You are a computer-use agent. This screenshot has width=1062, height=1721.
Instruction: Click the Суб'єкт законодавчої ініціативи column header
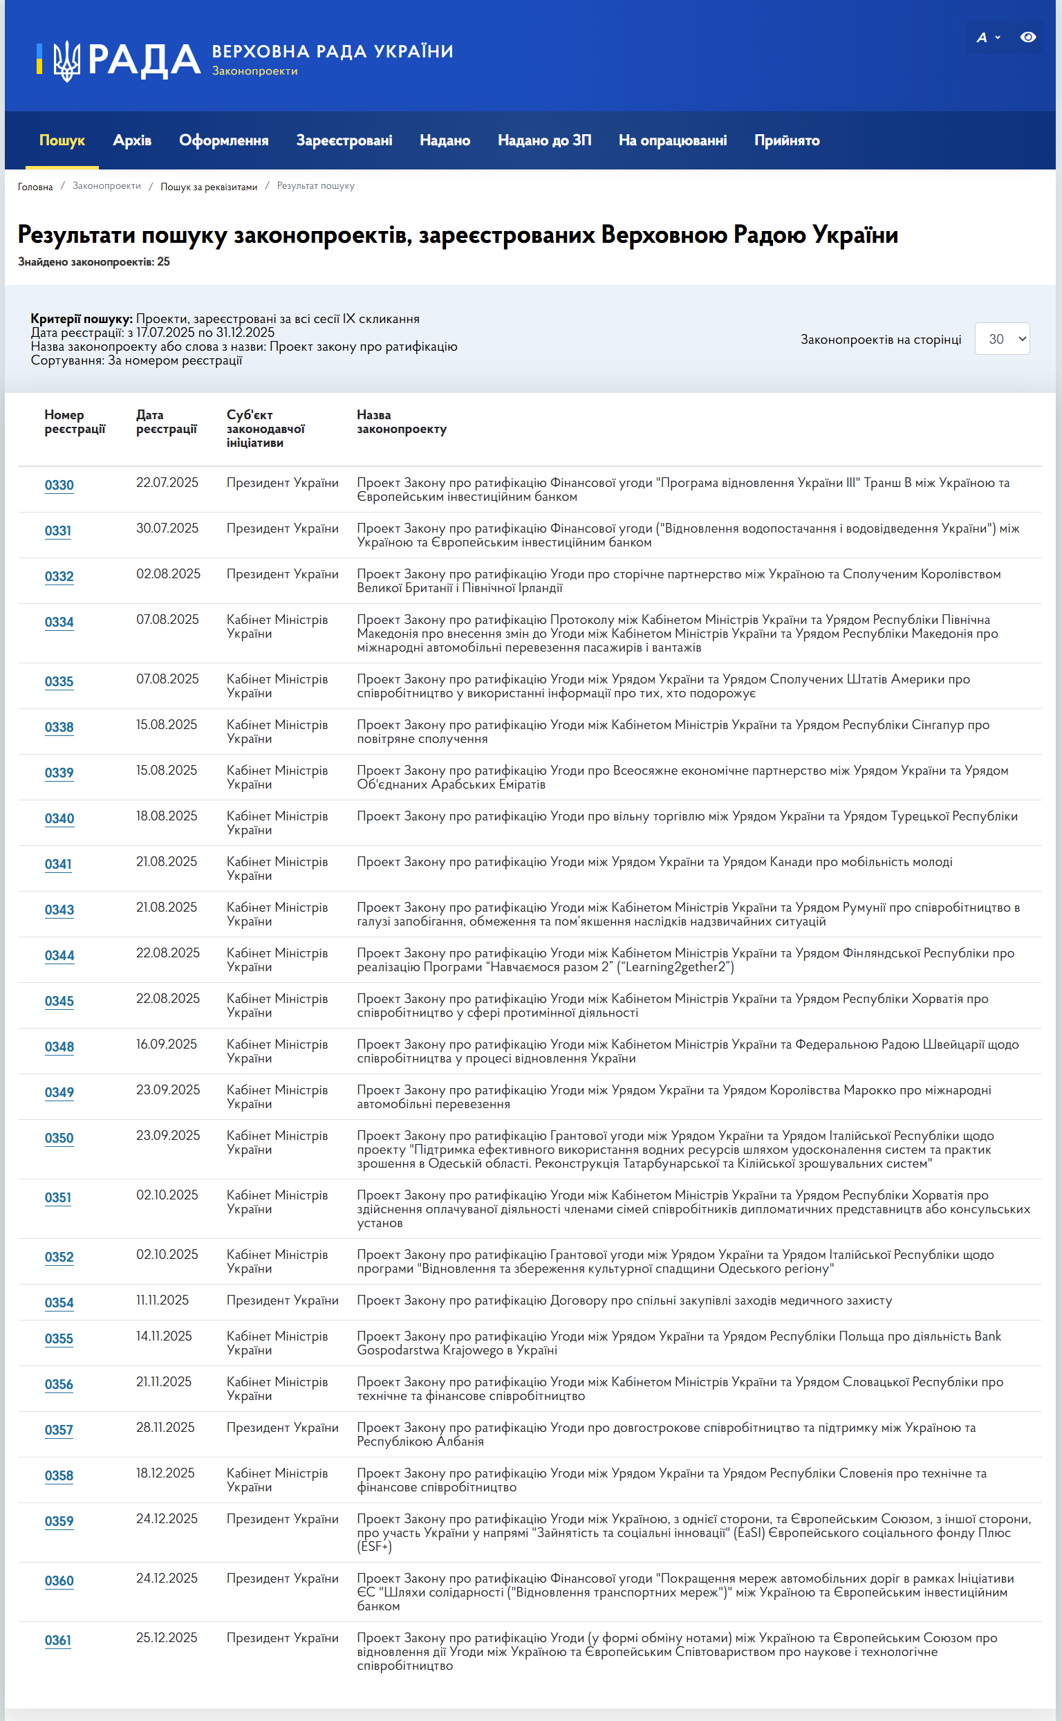click(x=265, y=429)
